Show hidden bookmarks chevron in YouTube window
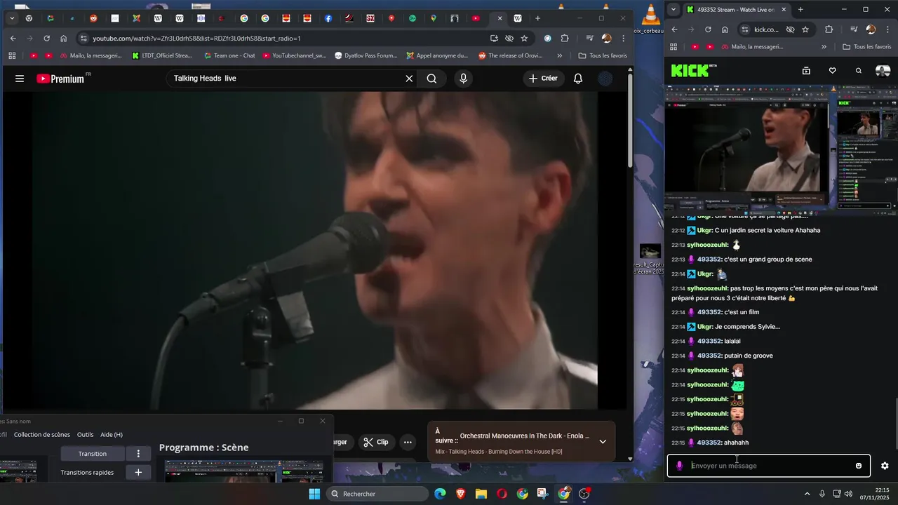This screenshot has height=505, width=898. pyautogui.click(x=559, y=55)
